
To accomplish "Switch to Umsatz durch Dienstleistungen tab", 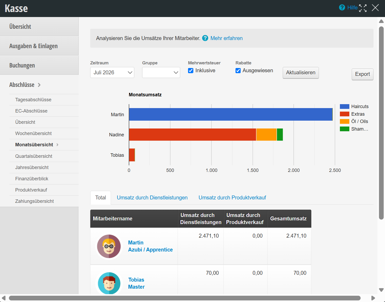I will click(152, 198).
